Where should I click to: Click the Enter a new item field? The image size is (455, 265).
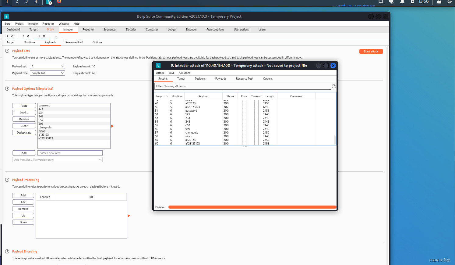[70, 153]
